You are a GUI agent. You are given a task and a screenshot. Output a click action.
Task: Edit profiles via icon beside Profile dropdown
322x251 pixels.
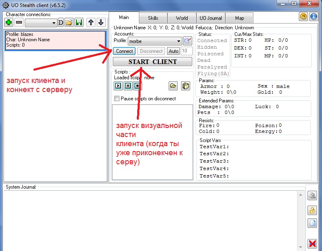click(188, 41)
